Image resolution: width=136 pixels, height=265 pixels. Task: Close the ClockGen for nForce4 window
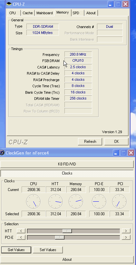point(131,153)
